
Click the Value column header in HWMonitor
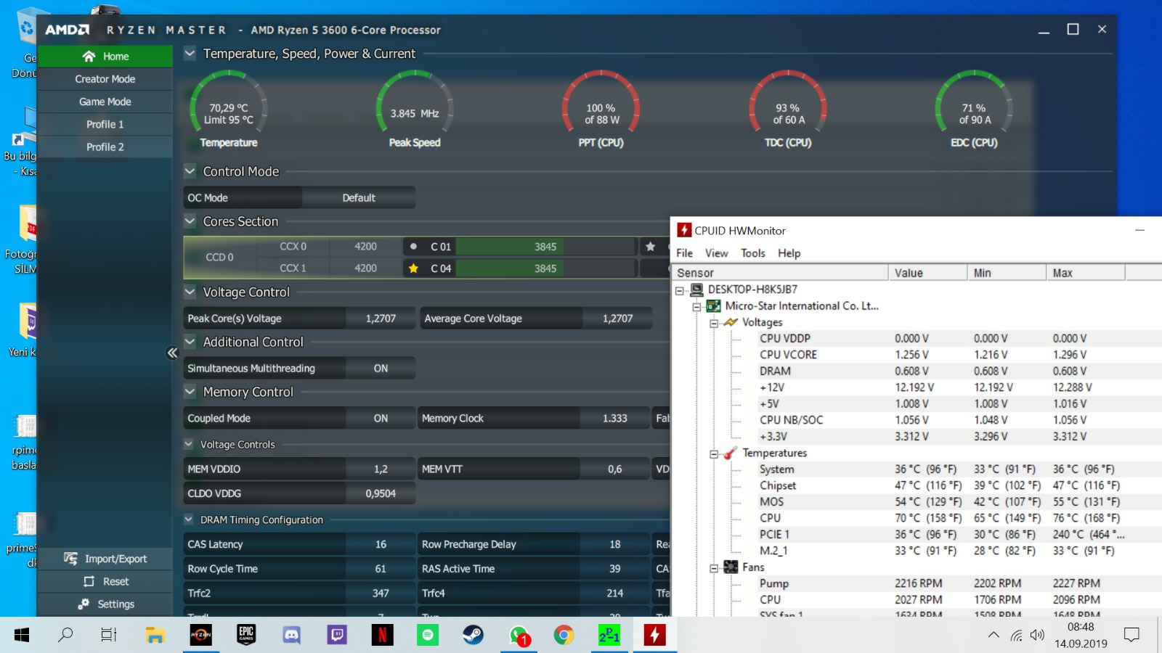pyautogui.click(x=927, y=273)
